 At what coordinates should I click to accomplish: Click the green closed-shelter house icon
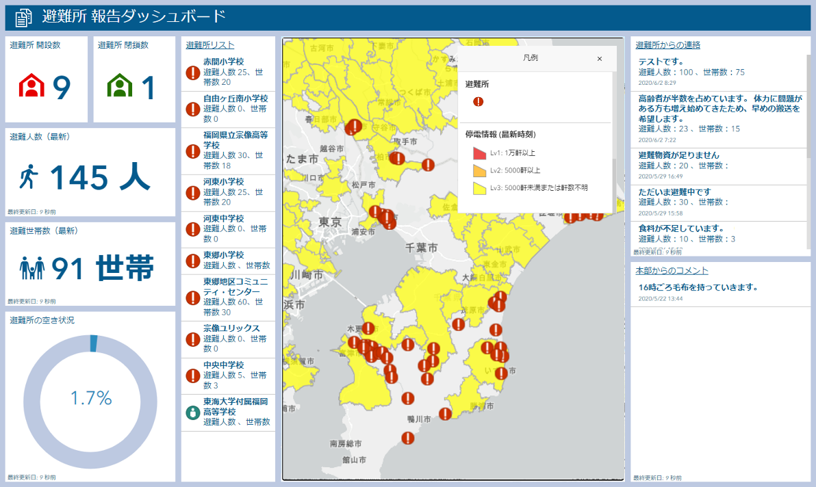pyautogui.click(x=120, y=85)
